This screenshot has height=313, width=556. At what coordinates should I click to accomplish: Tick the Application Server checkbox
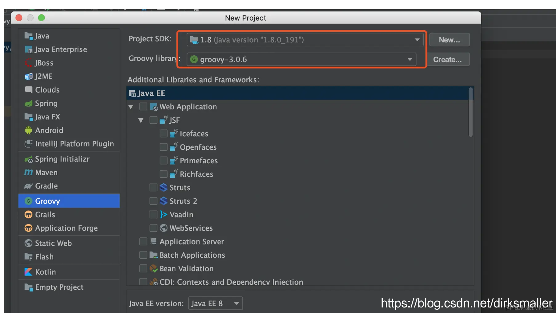point(143,242)
